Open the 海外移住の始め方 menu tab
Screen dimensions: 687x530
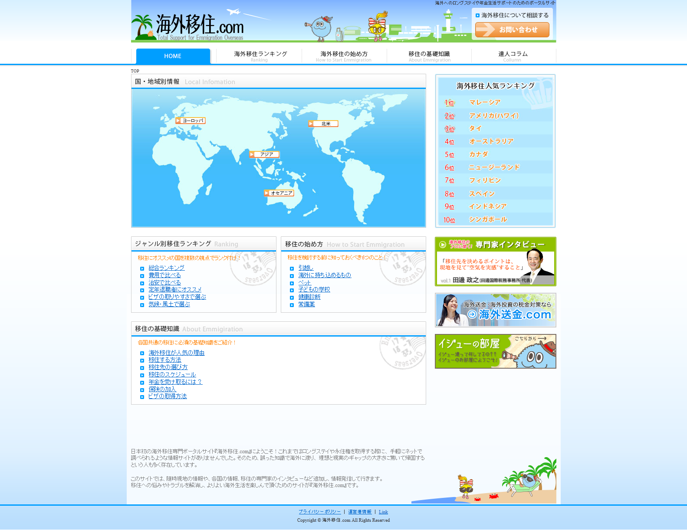click(x=344, y=56)
